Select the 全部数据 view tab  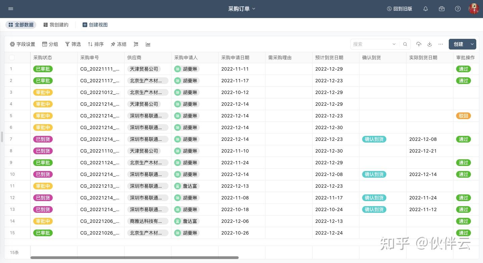(21, 25)
